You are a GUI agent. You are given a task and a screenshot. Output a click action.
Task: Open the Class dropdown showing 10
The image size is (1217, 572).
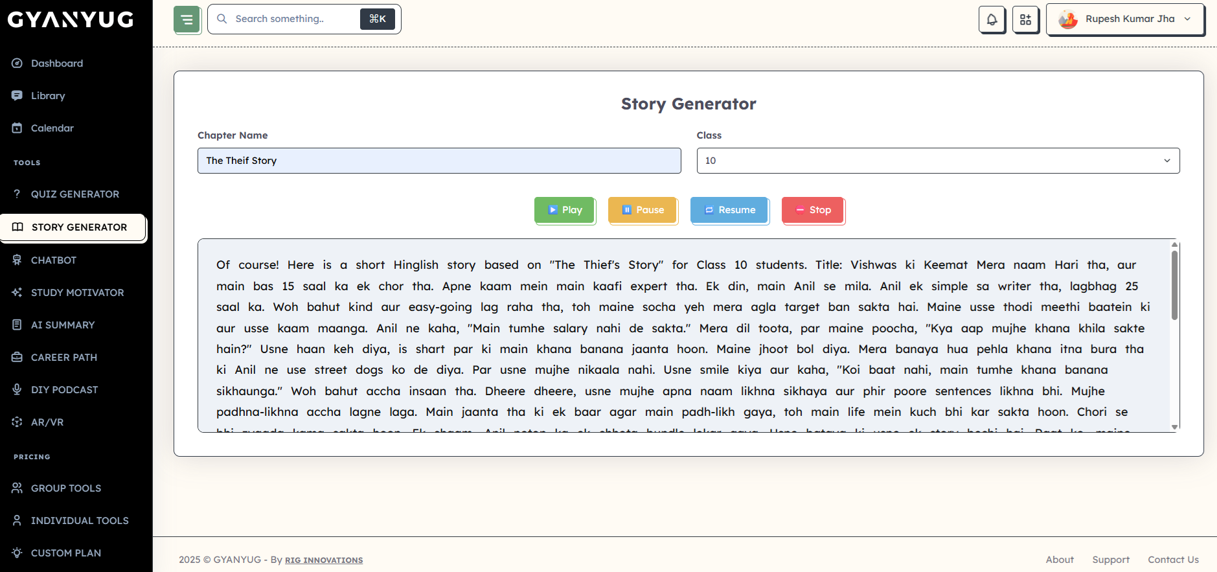(x=938, y=161)
